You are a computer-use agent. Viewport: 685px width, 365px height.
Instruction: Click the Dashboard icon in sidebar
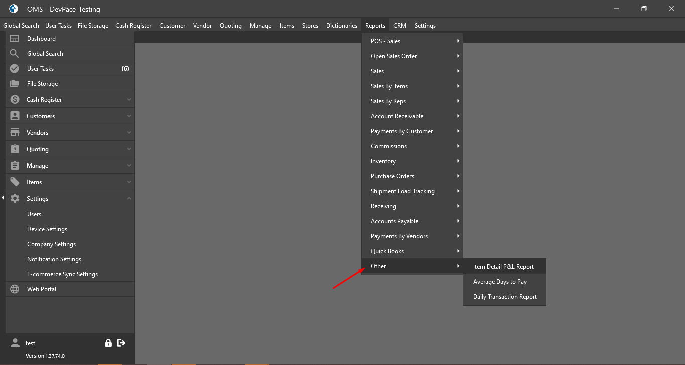click(x=15, y=39)
